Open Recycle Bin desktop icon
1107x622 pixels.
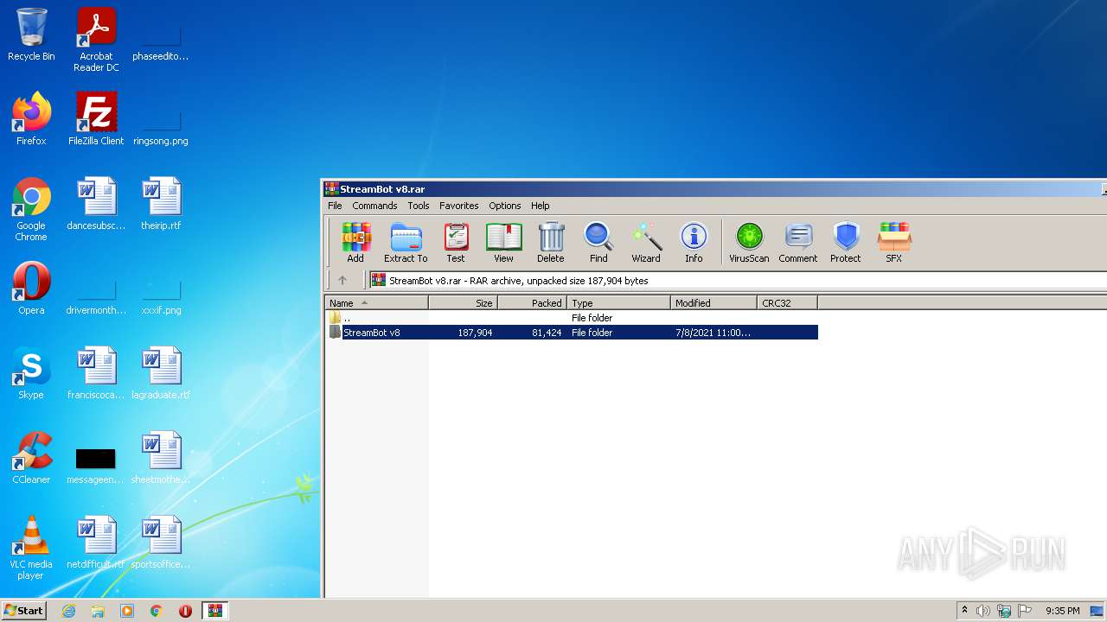click(x=31, y=35)
